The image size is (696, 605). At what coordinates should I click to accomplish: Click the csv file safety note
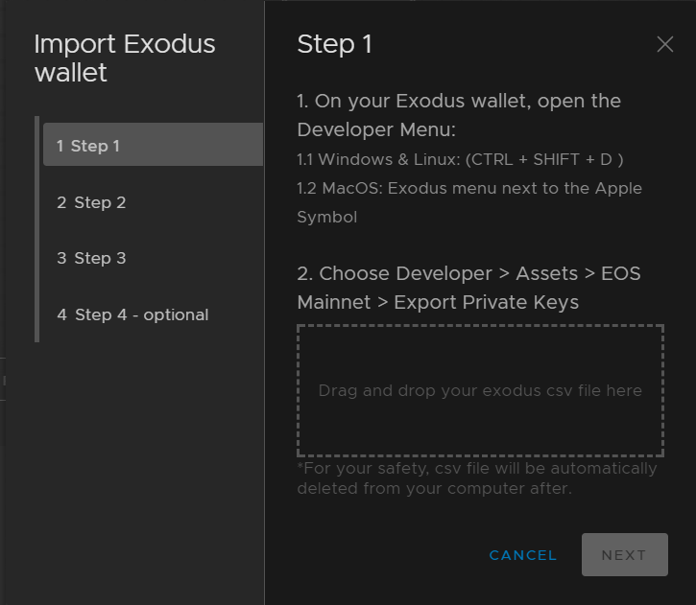coord(477,478)
